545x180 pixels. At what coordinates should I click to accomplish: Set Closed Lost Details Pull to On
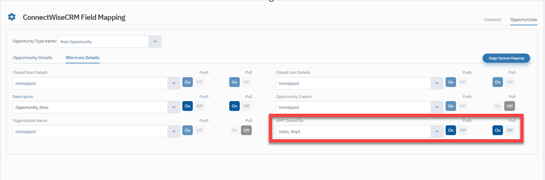(x=498, y=82)
